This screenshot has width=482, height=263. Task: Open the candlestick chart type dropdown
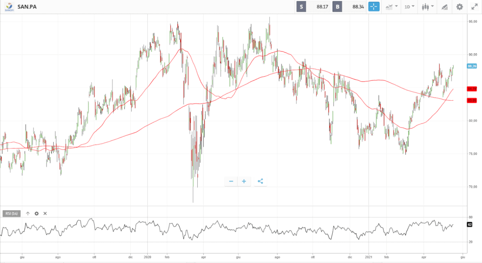click(428, 7)
